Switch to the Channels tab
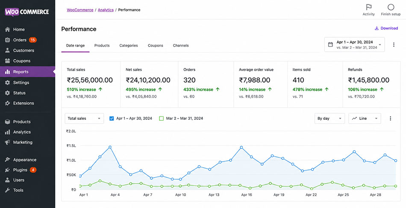The image size is (406, 208). point(181,45)
